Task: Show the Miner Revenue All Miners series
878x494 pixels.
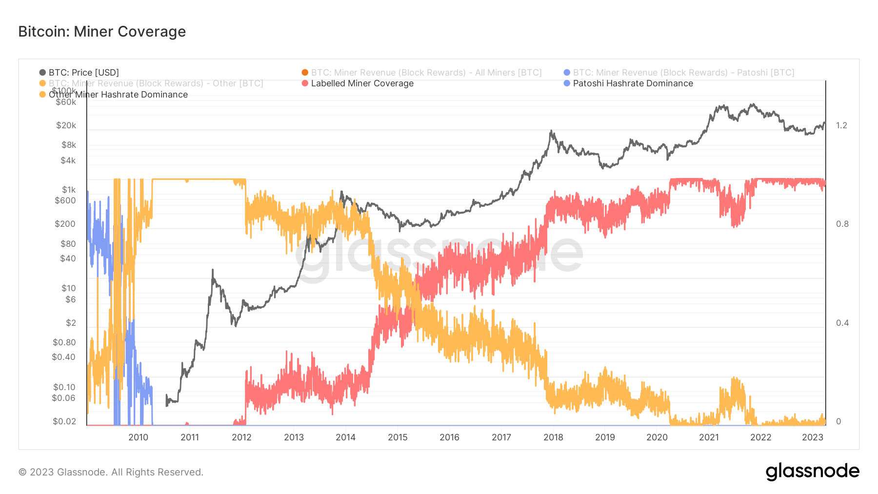Action: (426, 73)
